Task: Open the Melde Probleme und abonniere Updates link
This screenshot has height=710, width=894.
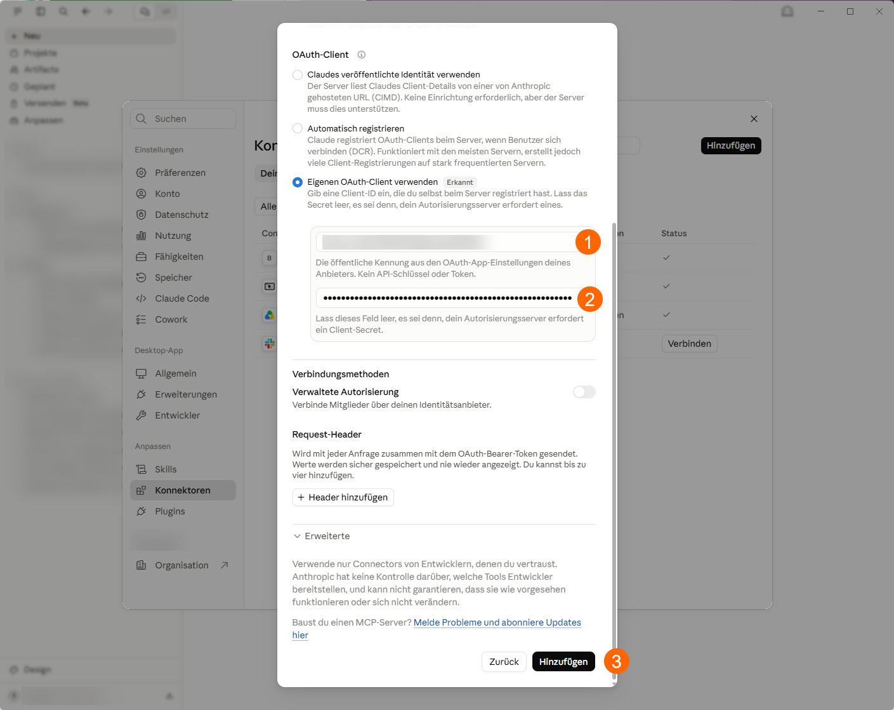Action: (x=497, y=622)
